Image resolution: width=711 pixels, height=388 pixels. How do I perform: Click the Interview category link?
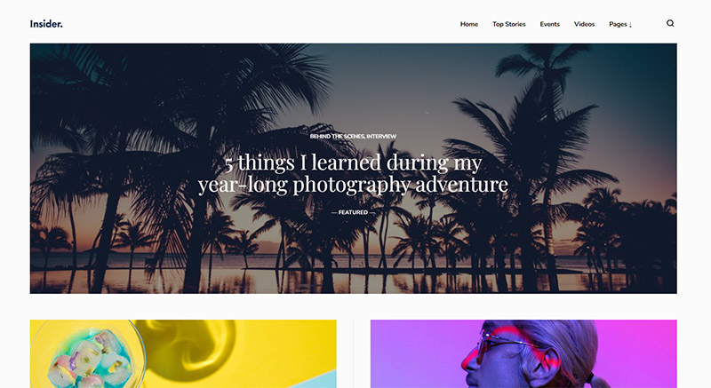381,136
